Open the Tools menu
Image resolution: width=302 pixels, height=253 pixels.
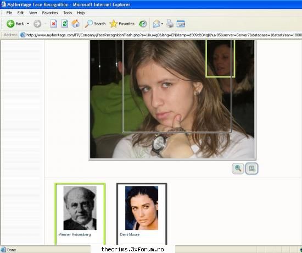[68, 13]
